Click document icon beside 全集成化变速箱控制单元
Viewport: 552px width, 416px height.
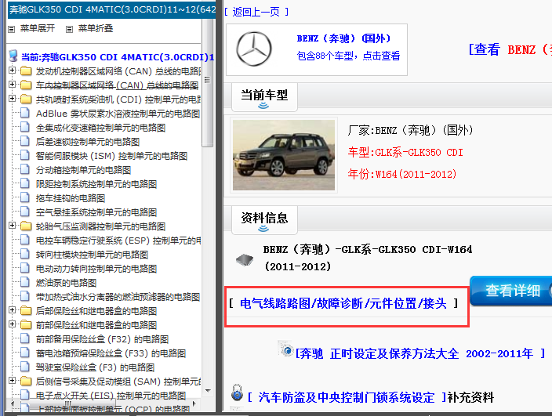coord(25,127)
